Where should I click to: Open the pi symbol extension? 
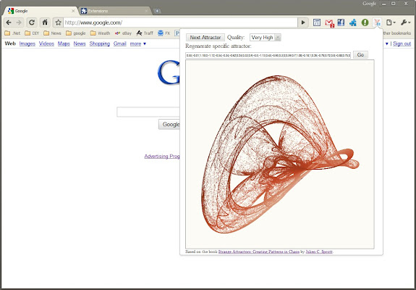[x=316, y=22]
